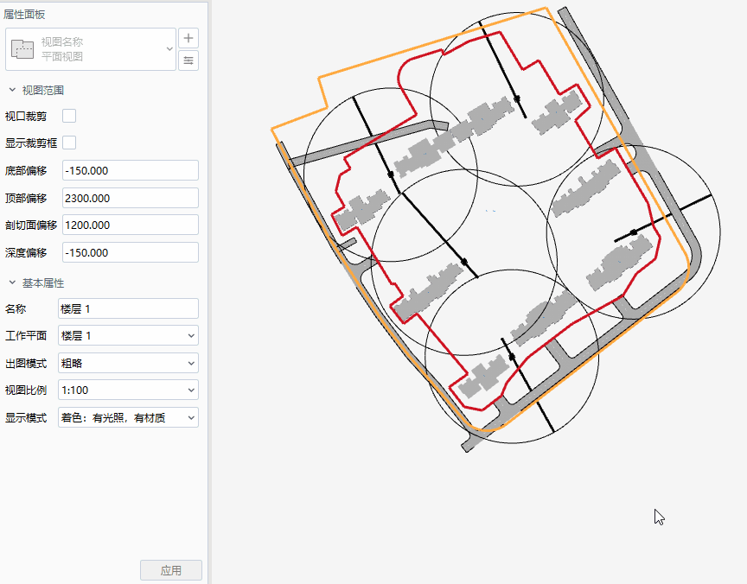Click the plan view type icon
Screen dimensions: 747x584
pos(22,49)
